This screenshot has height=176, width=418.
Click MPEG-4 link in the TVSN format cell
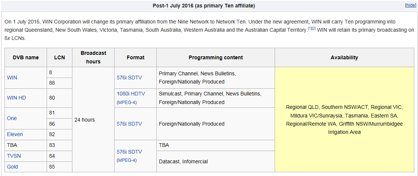point(127,160)
